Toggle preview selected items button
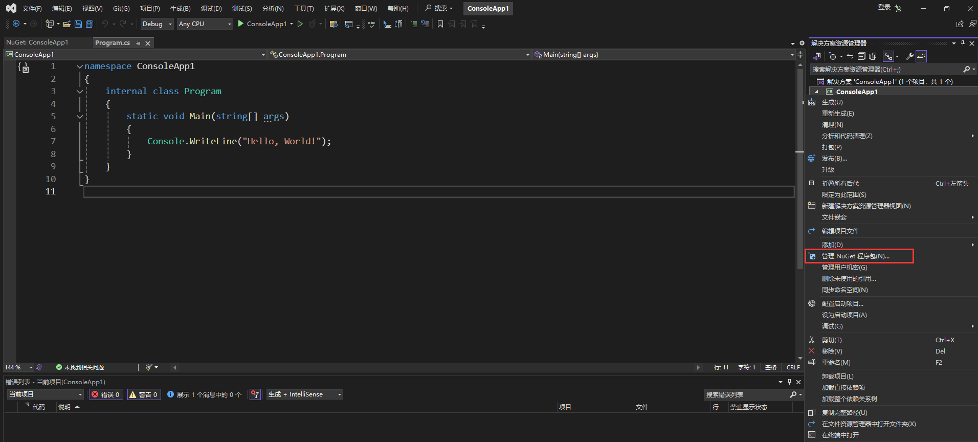The width and height of the screenshot is (978, 442). tap(921, 56)
